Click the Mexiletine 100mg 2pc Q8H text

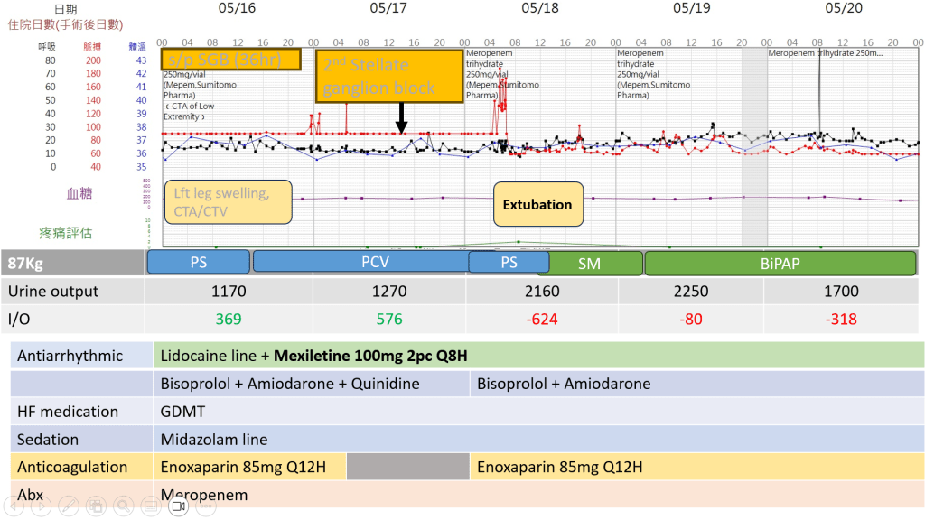371,355
